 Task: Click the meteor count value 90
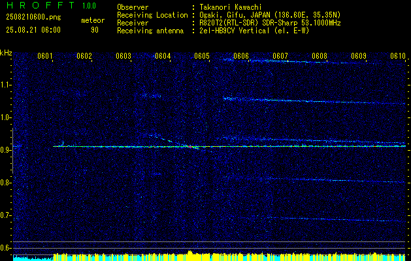(95, 30)
